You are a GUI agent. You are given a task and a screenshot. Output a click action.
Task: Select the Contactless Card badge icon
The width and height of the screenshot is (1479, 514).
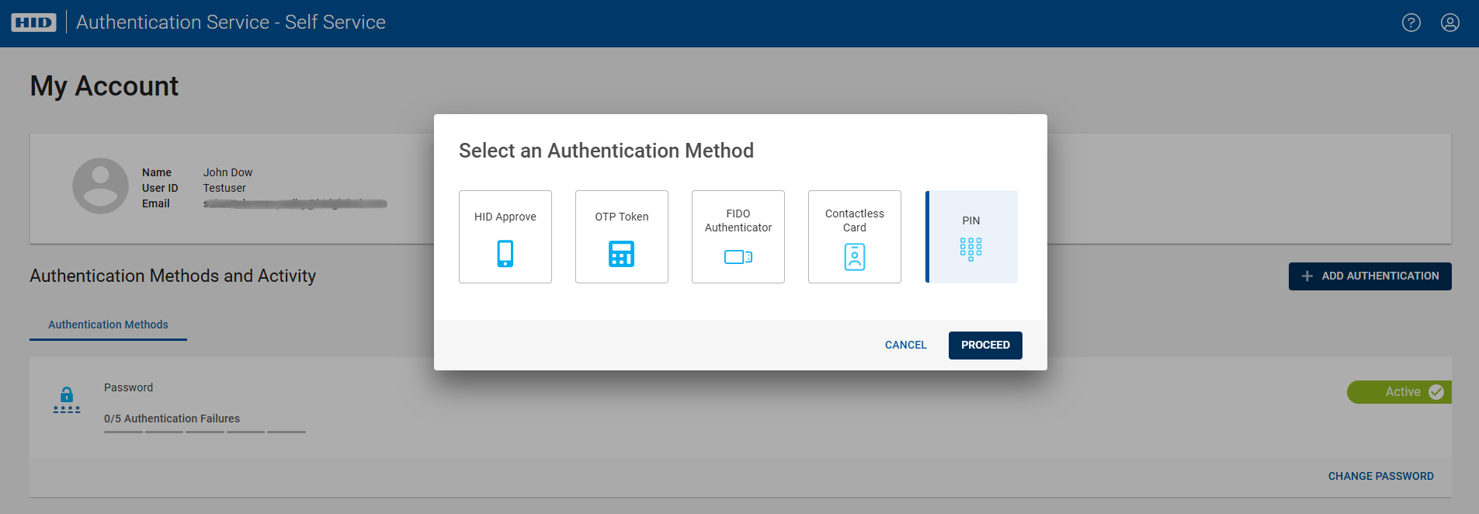(x=855, y=257)
